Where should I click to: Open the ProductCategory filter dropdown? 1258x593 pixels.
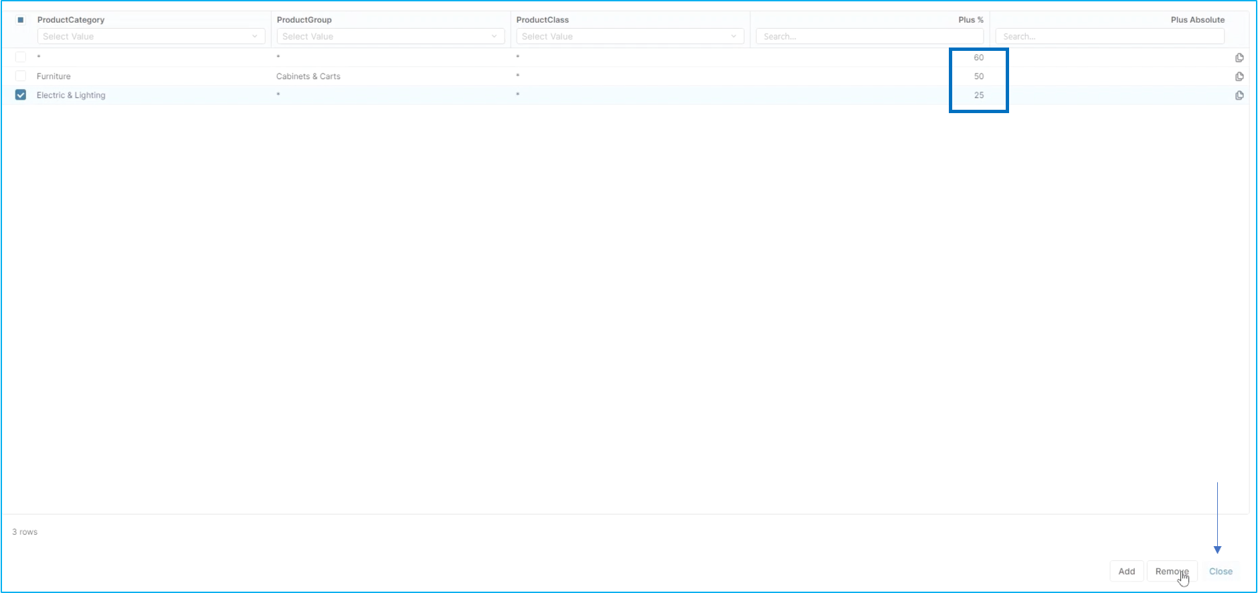[151, 36]
